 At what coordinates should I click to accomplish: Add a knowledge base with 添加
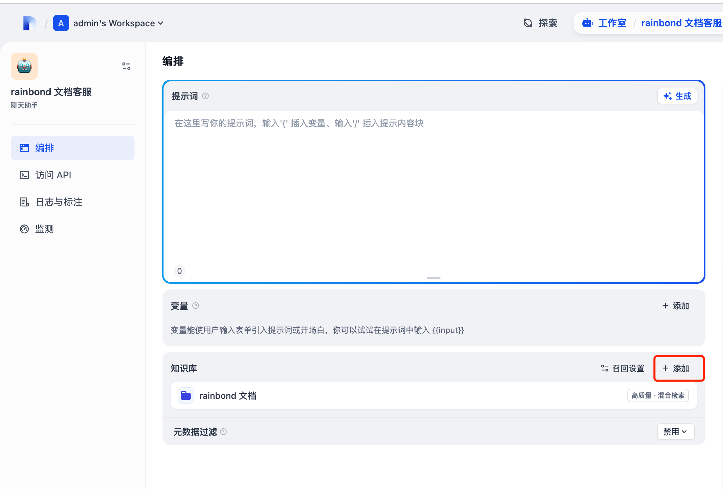pyautogui.click(x=676, y=368)
